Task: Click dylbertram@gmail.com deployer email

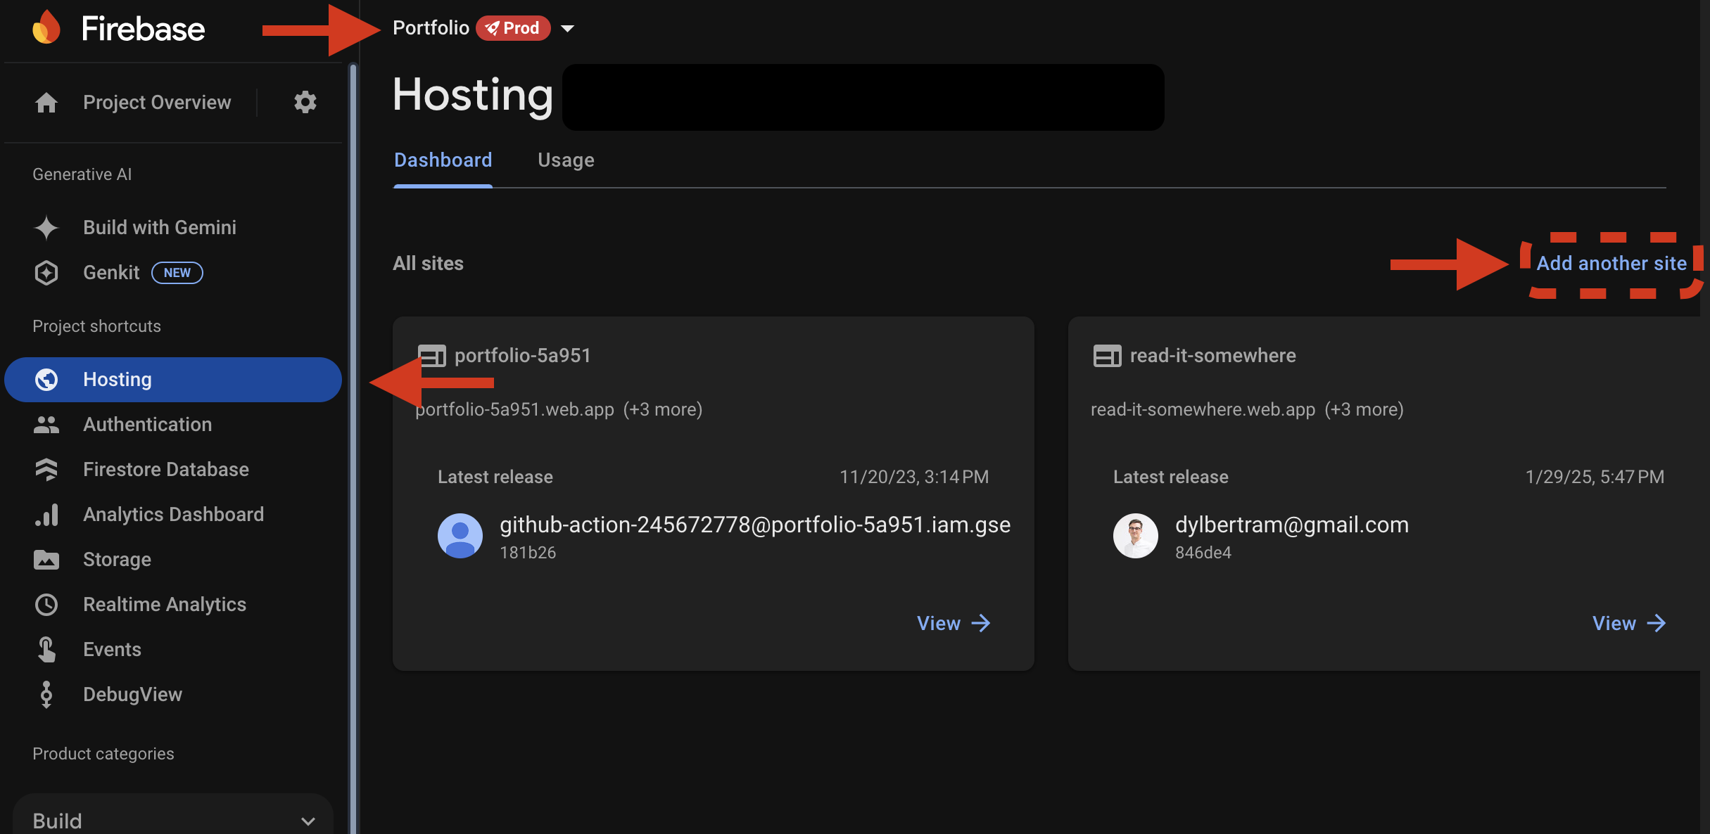Action: click(1292, 525)
